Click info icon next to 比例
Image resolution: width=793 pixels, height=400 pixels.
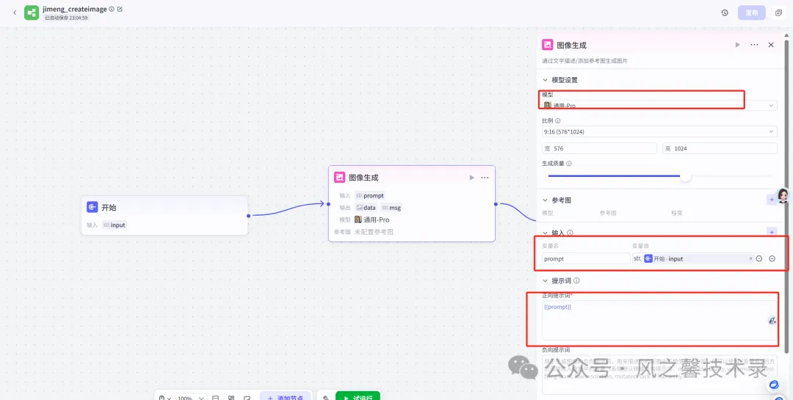pos(558,121)
